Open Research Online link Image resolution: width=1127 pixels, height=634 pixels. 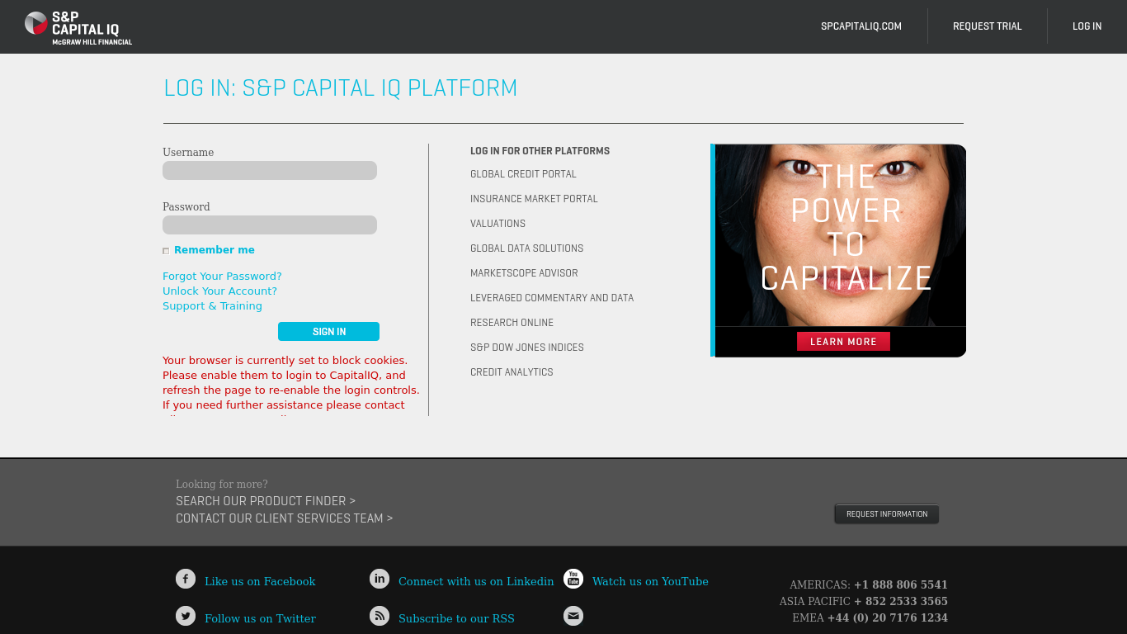(x=512, y=323)
